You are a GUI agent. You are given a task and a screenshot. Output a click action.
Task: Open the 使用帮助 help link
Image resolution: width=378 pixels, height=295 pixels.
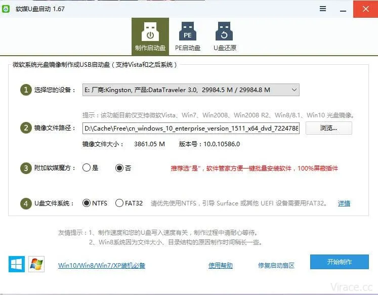(x=221, y=266)
